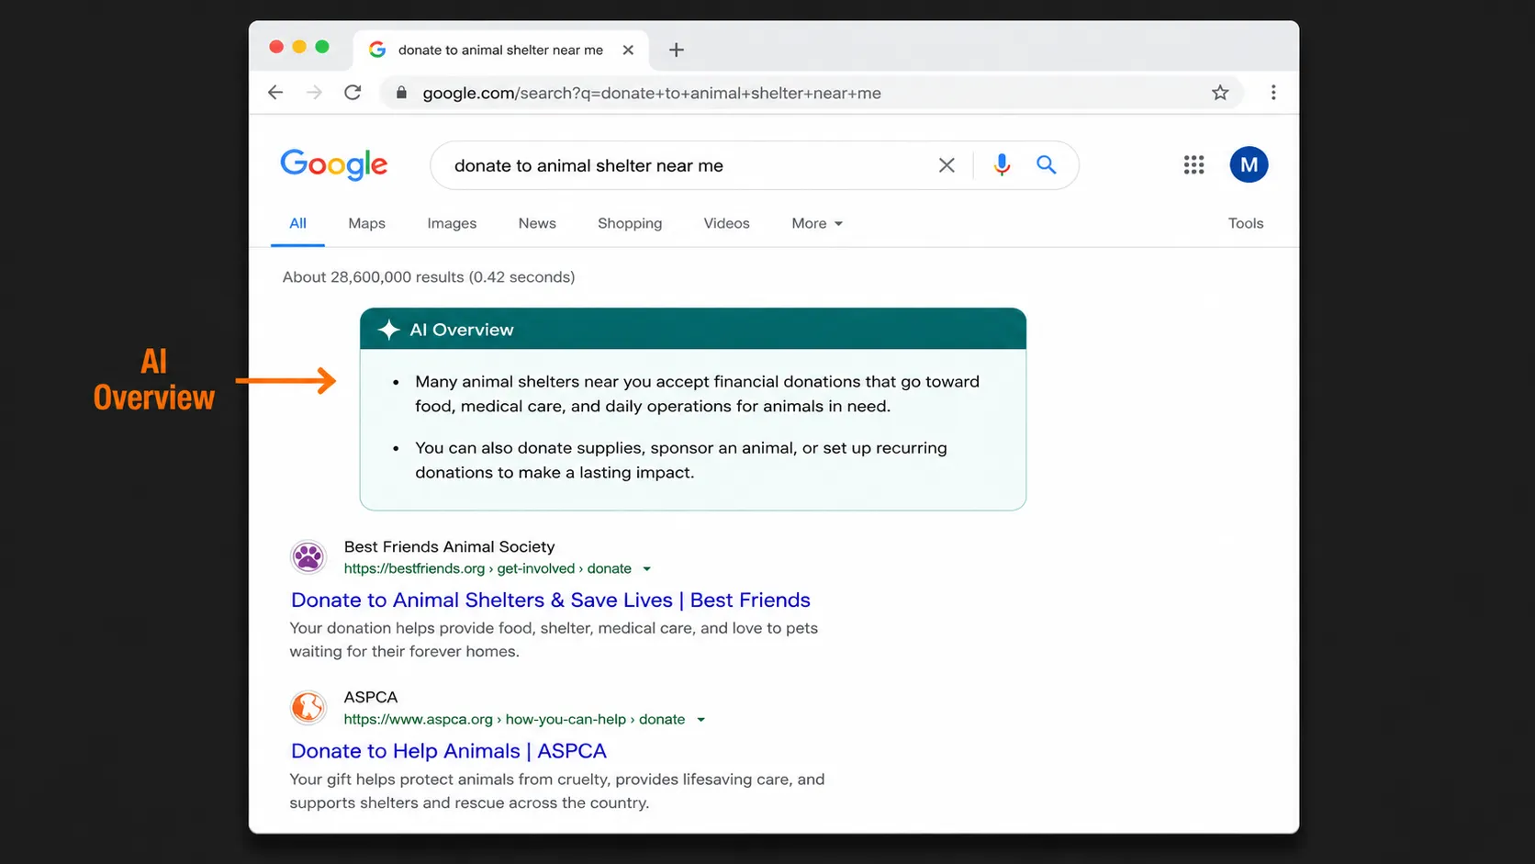This screenshot has width=1535, height=864.
Task: Click the browser forward arrow
Action: (314, 93)
